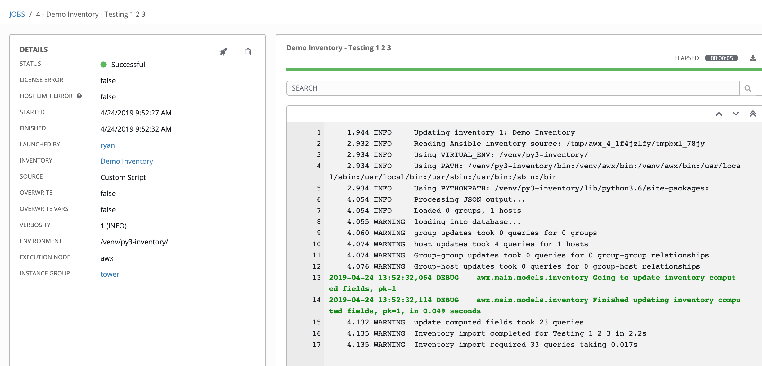Click the elapsed time 00:00:05 badge
762x366 pixels.
click(x=721, y=58)
